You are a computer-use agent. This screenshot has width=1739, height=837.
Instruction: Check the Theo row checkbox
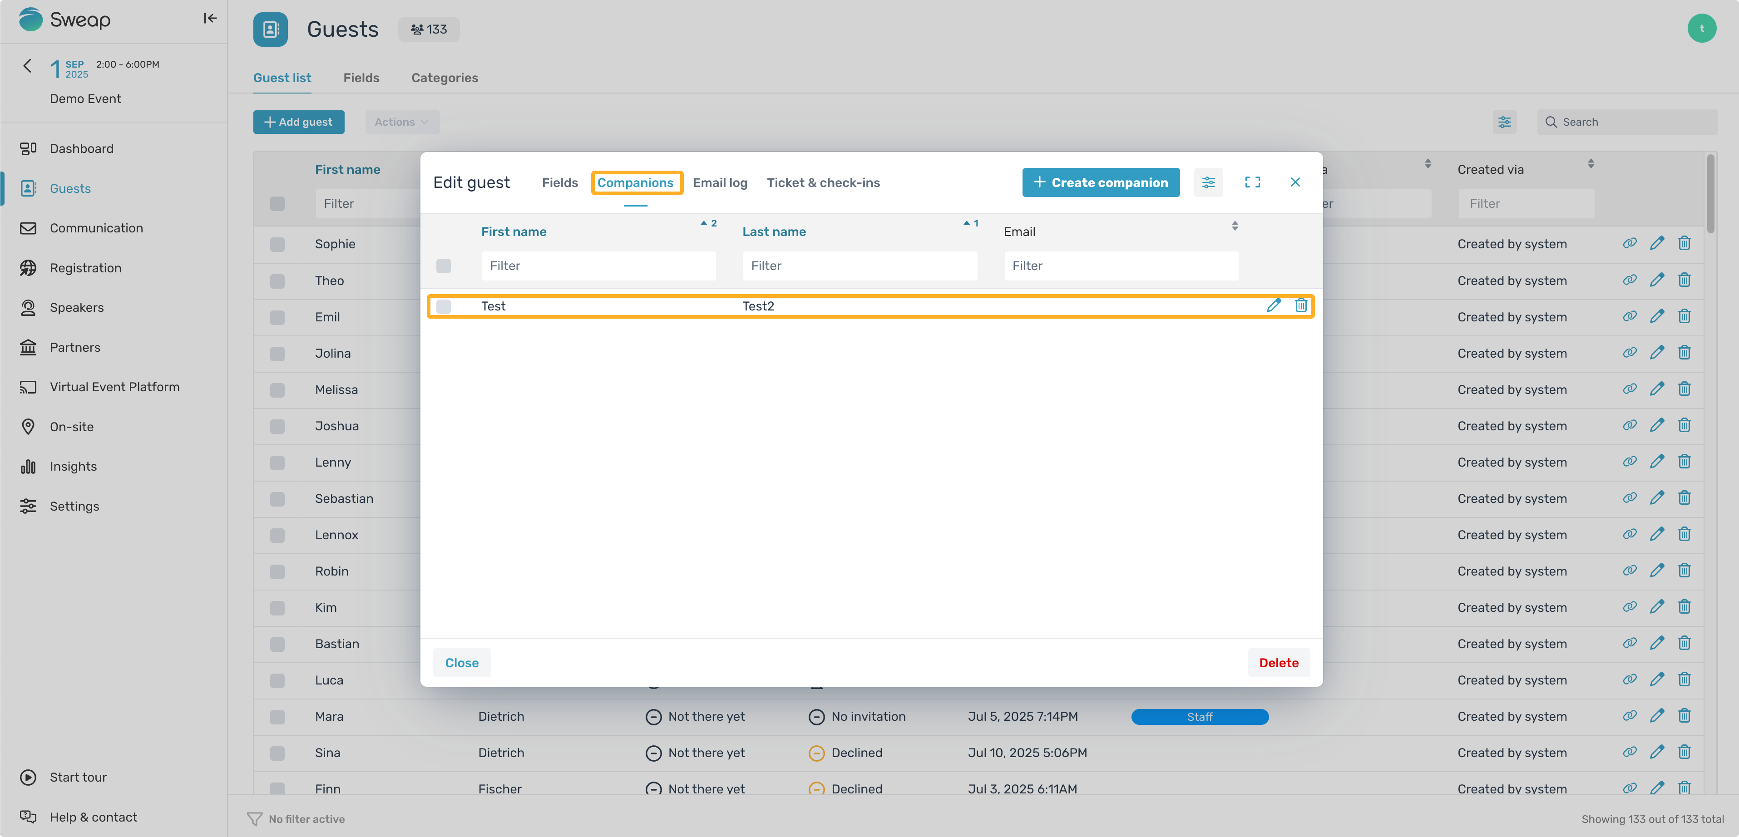(277, 281)
